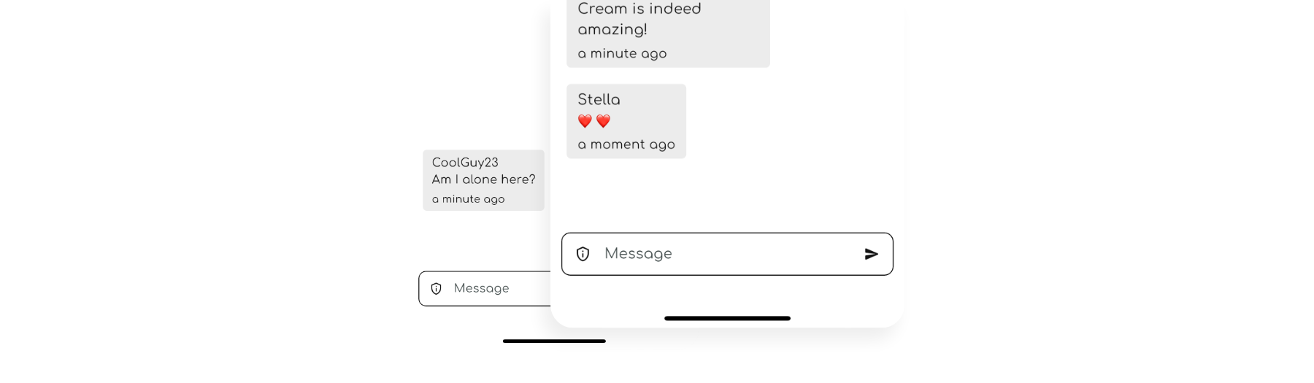
Task: Click the first red heart emoji
Action: (x=585, y=121)
